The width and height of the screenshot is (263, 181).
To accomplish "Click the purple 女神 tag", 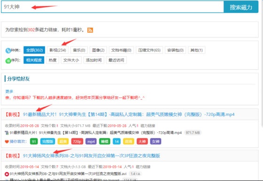I will (x=155, y=142).
